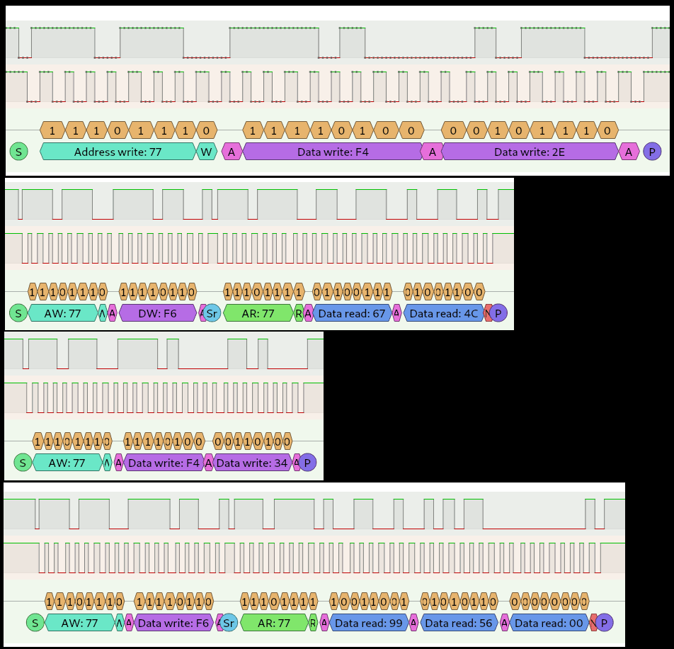Image resolution: width=674 pixels, height=649 pixels.
Task: Click 'Data write: F4' preceding 'Data write: 2E'
Action: [333, 152]
